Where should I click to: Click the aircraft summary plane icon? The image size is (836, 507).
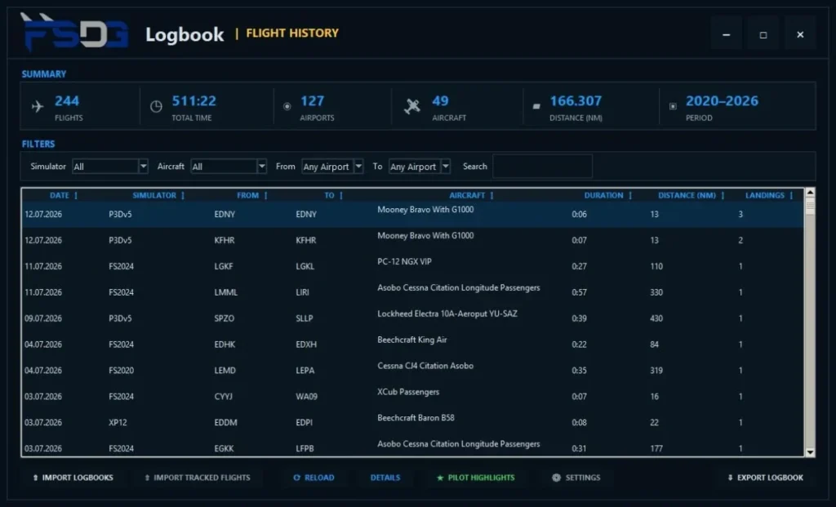411,106
